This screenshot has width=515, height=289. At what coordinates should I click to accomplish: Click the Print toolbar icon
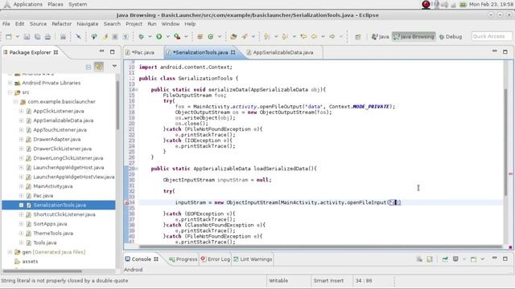(47, 37)
